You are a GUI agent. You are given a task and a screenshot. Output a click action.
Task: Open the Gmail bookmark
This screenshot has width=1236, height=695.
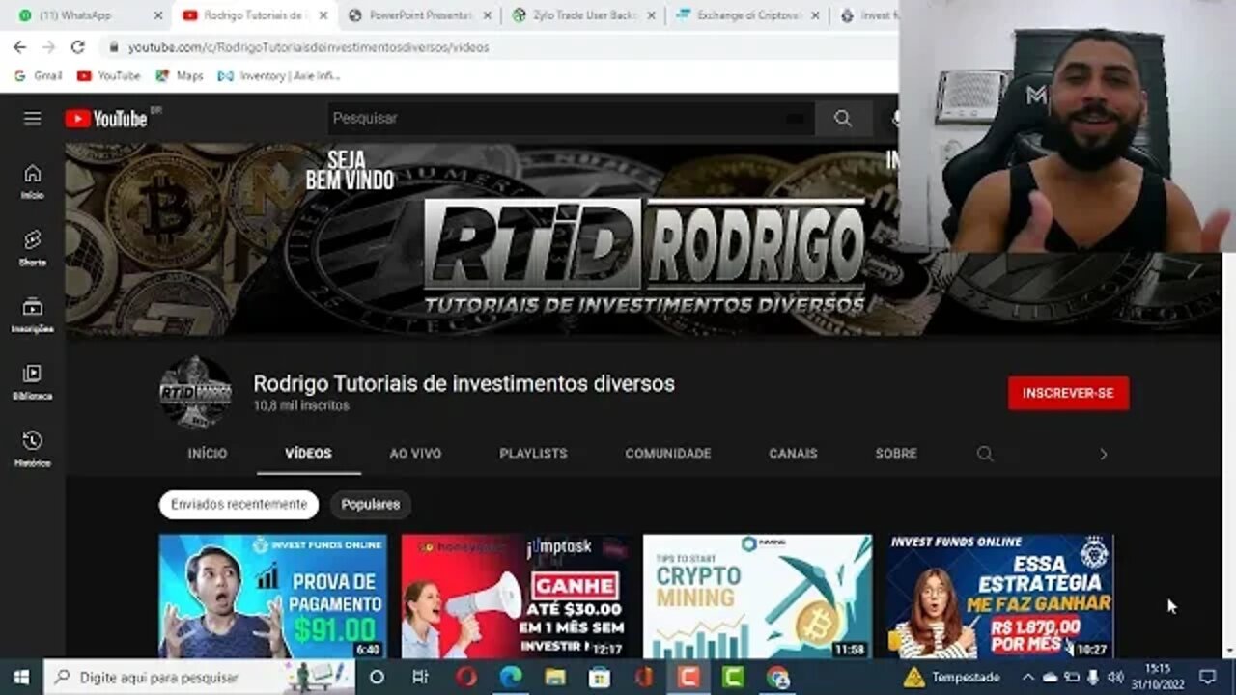coord(38,75)
